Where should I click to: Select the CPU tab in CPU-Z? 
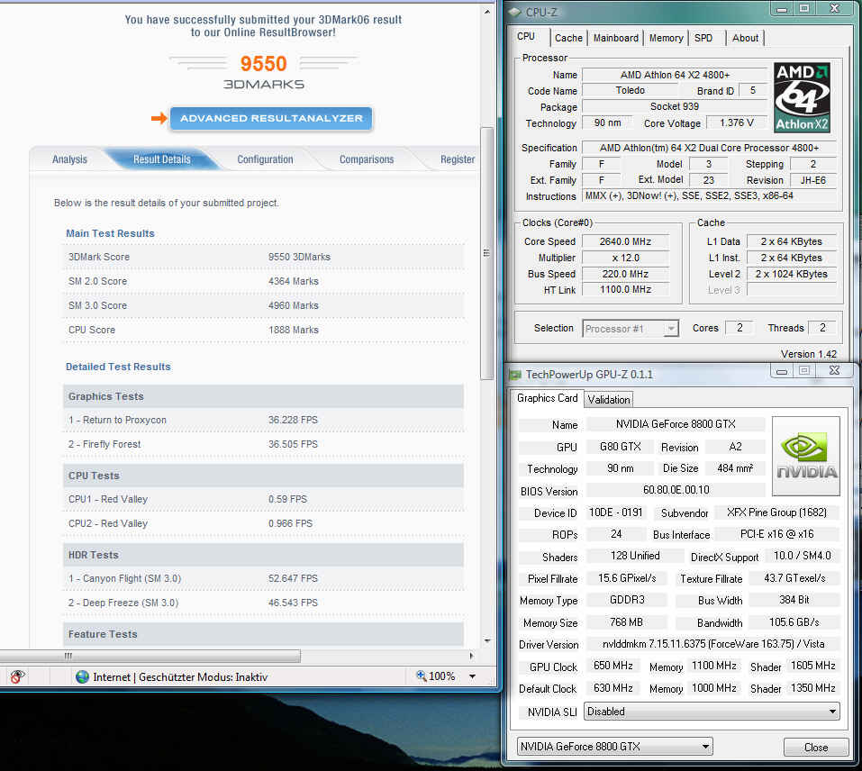tap(526, 36)
